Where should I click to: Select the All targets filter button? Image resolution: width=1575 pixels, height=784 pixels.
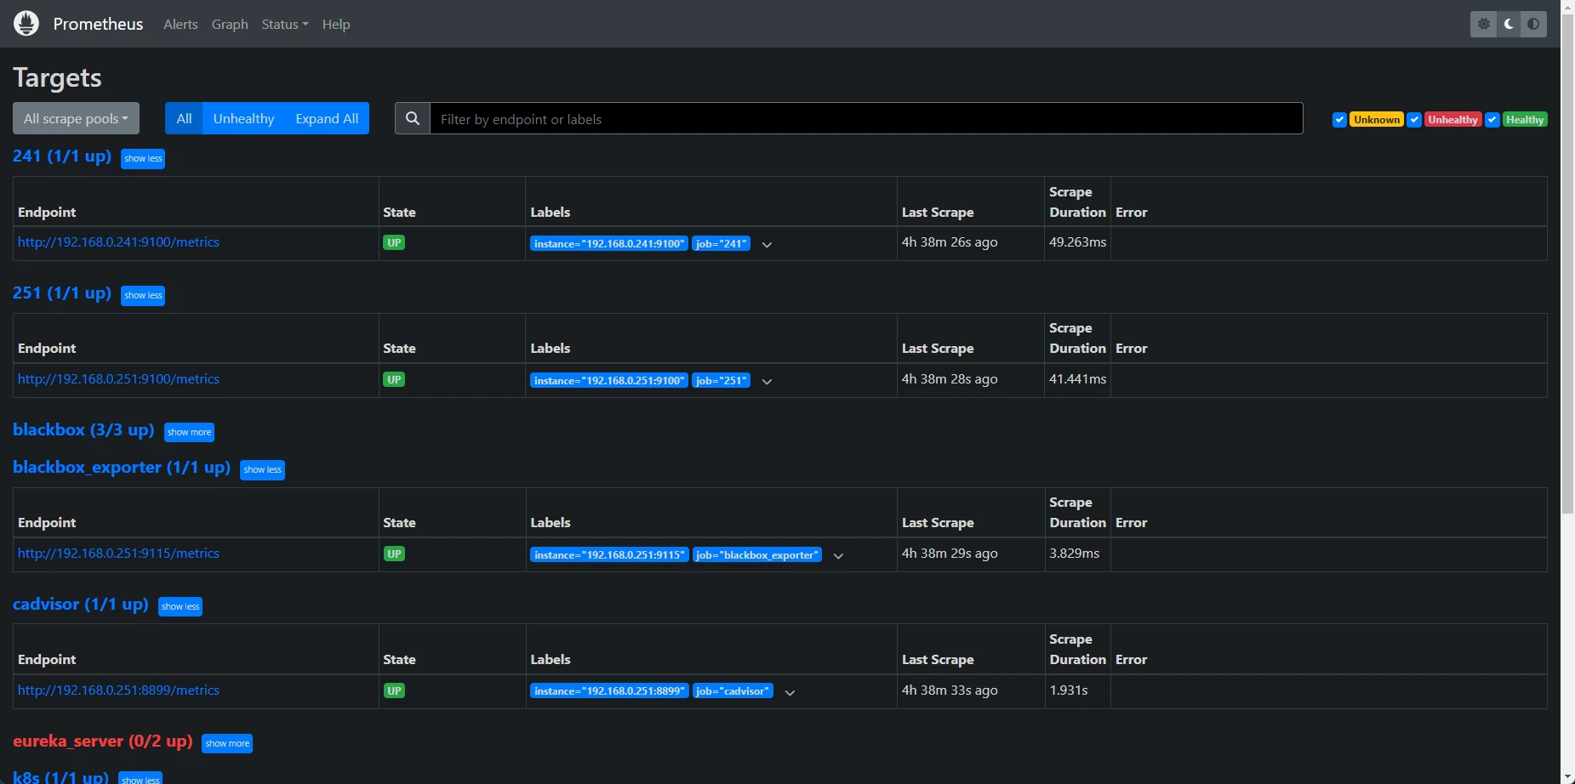[x=184, y=118]
